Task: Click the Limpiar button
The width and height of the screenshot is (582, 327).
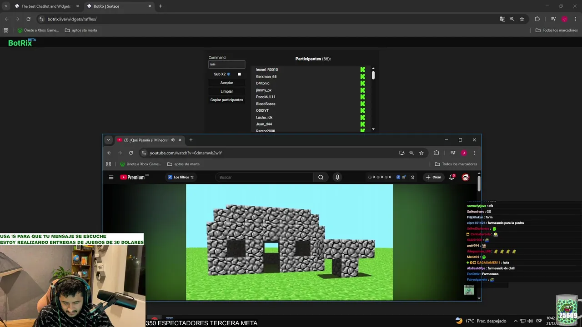Action: [x=226, y=91]
